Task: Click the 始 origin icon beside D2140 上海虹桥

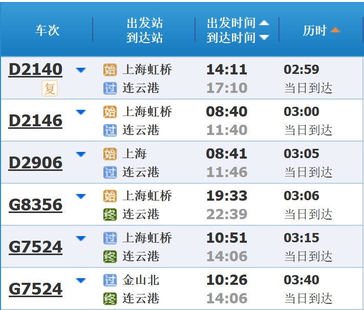Action: tap(110, 70)
